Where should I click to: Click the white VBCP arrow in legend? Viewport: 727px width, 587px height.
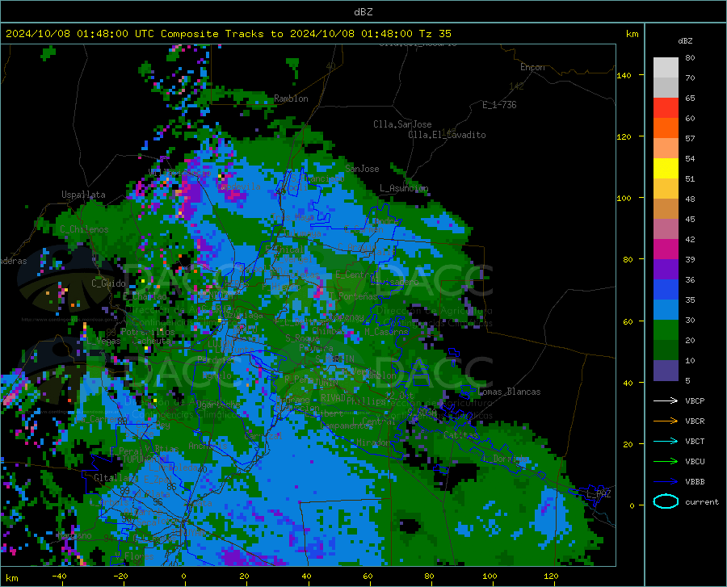pos(666,400)
